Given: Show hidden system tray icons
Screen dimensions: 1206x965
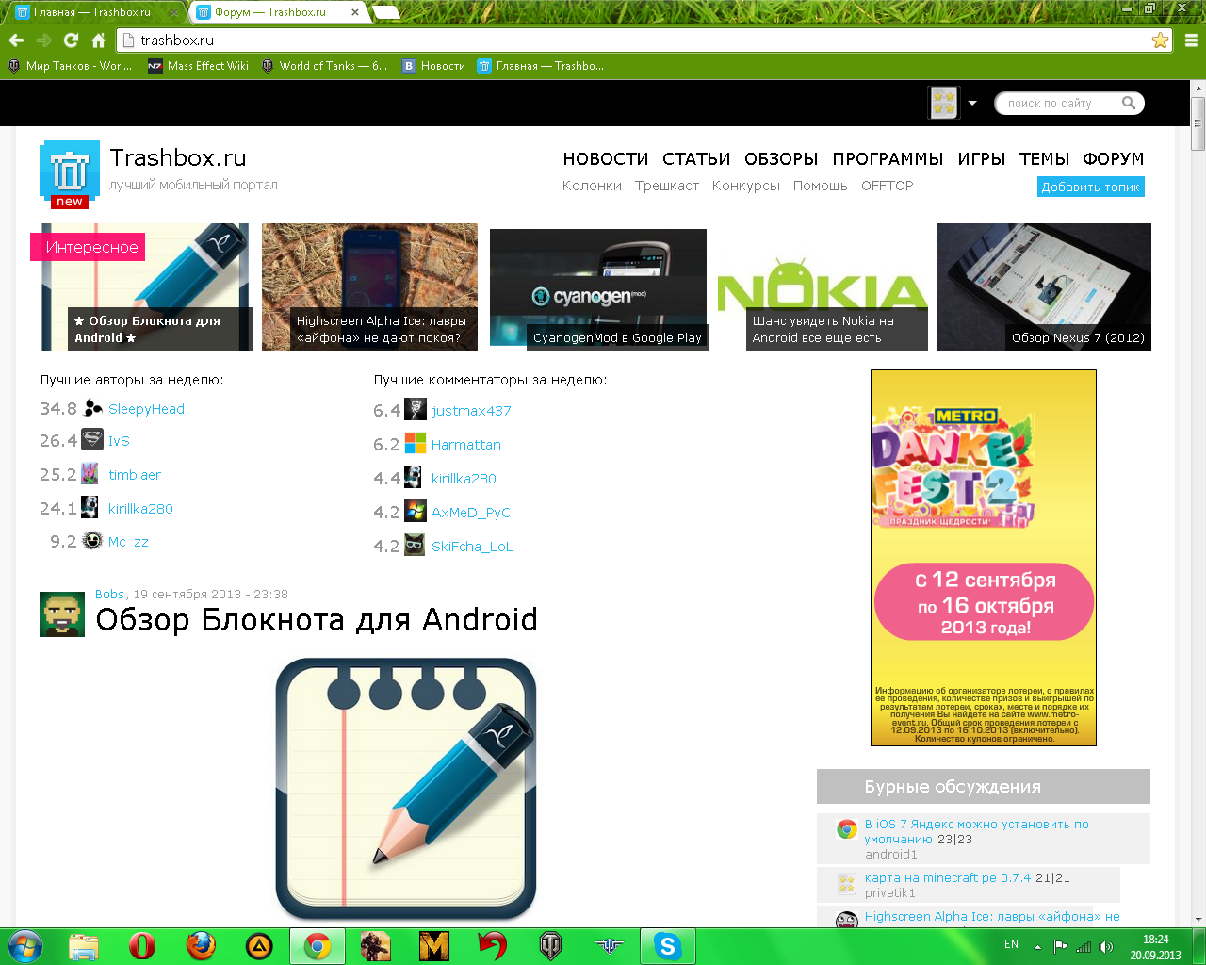Looking at the screenshot, I should 1037,946.
